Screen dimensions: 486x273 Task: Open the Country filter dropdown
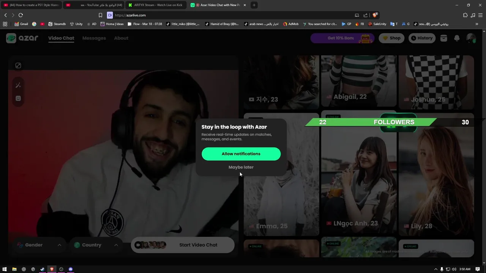coord(96,245)
